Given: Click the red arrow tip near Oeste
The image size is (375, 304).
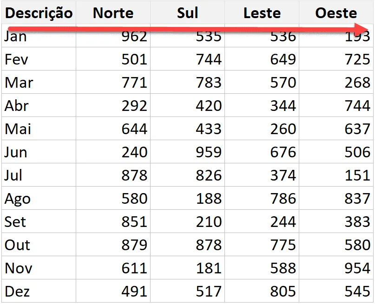Looking at the screenshot, I should click(x=362, y=30).
